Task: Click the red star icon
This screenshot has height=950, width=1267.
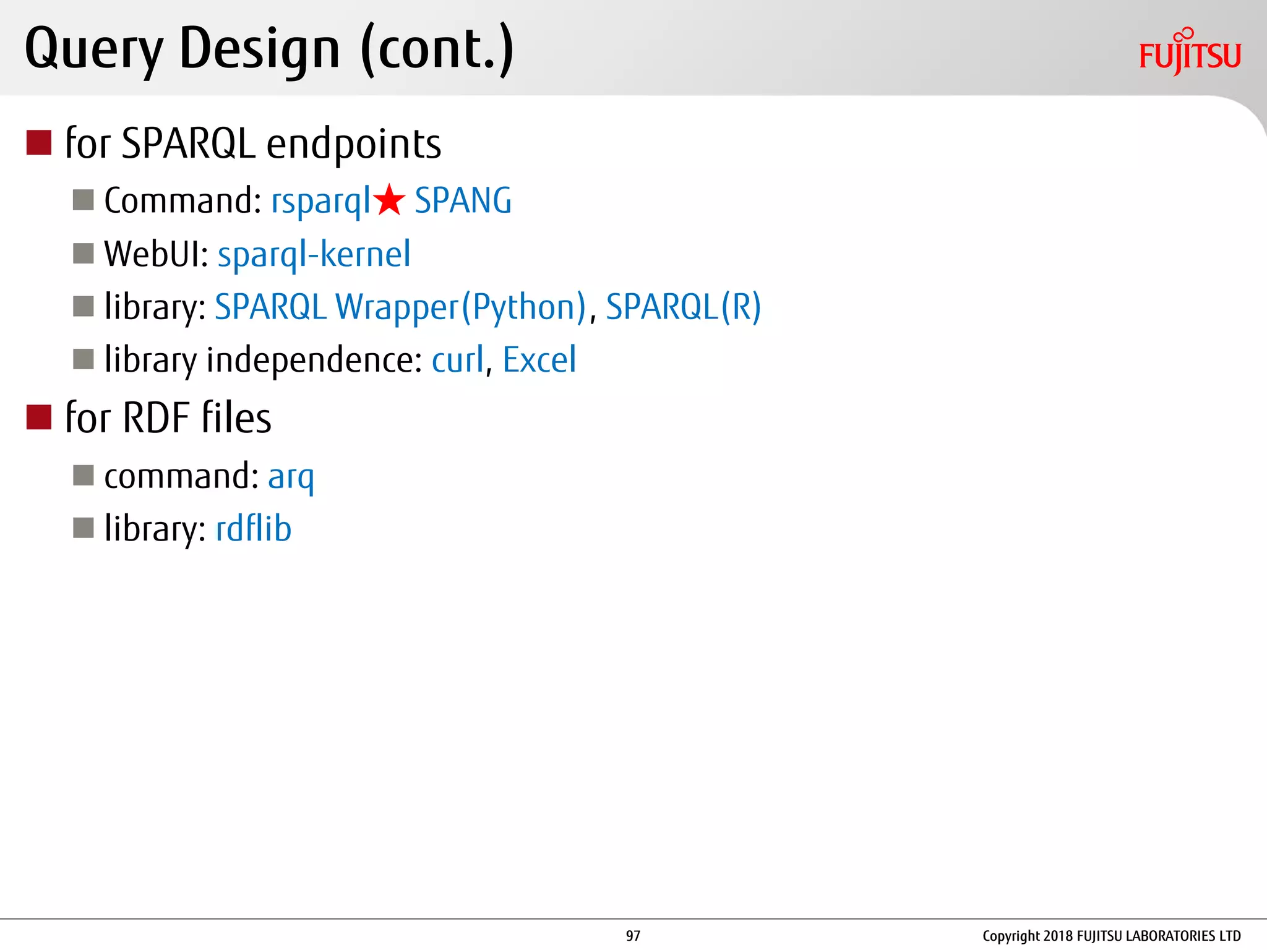Action: pos(390,200)
